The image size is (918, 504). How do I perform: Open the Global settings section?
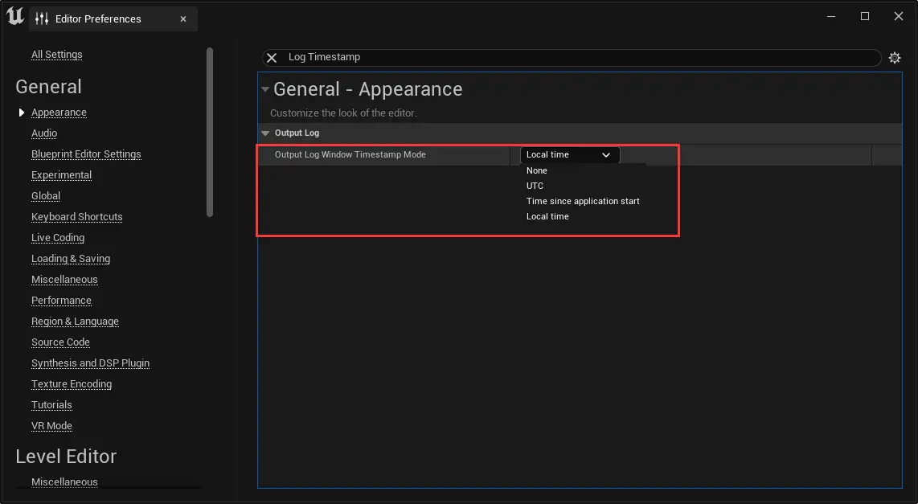point(46,196)
